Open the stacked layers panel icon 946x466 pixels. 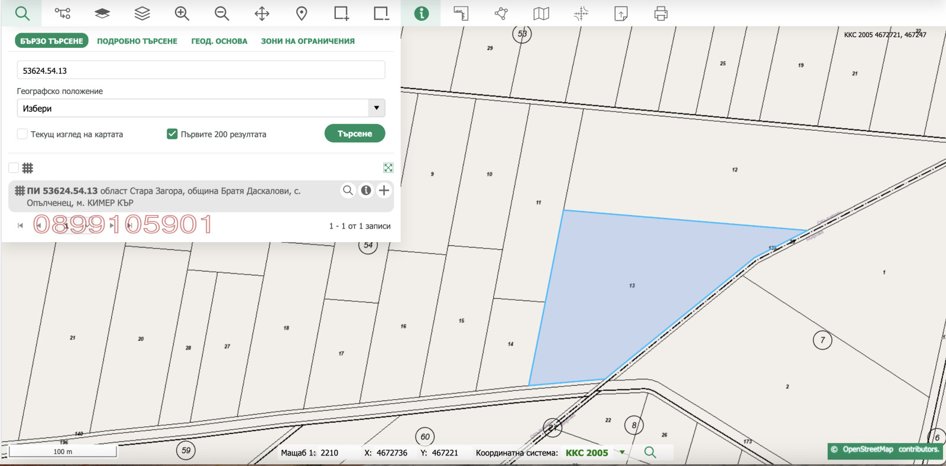coord(142,14)
